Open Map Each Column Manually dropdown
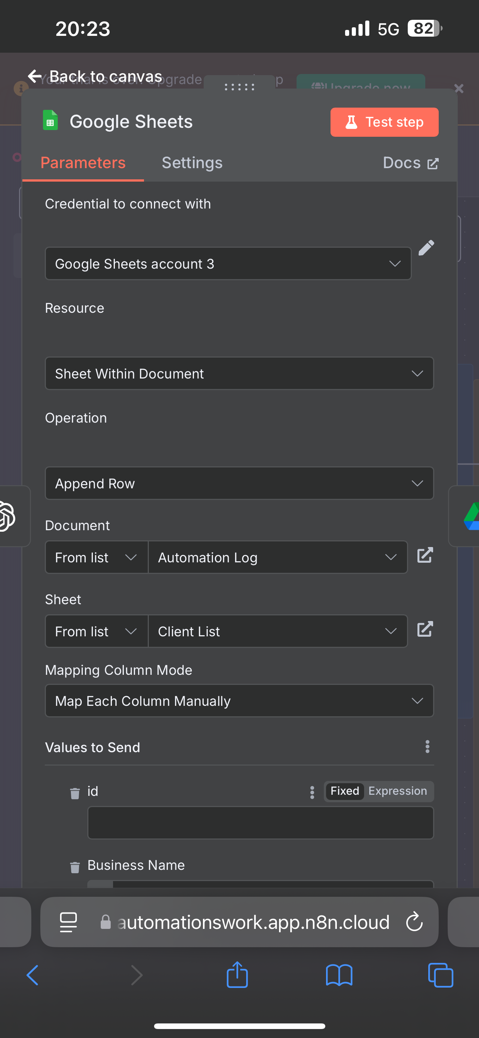The width and height of the screenshot is (479, 1038). pos(239,701)
